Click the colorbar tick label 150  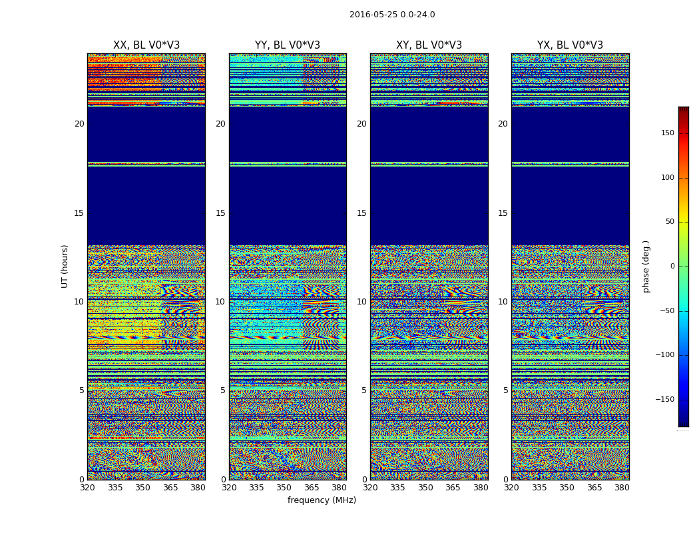click(x=667, y=133)
